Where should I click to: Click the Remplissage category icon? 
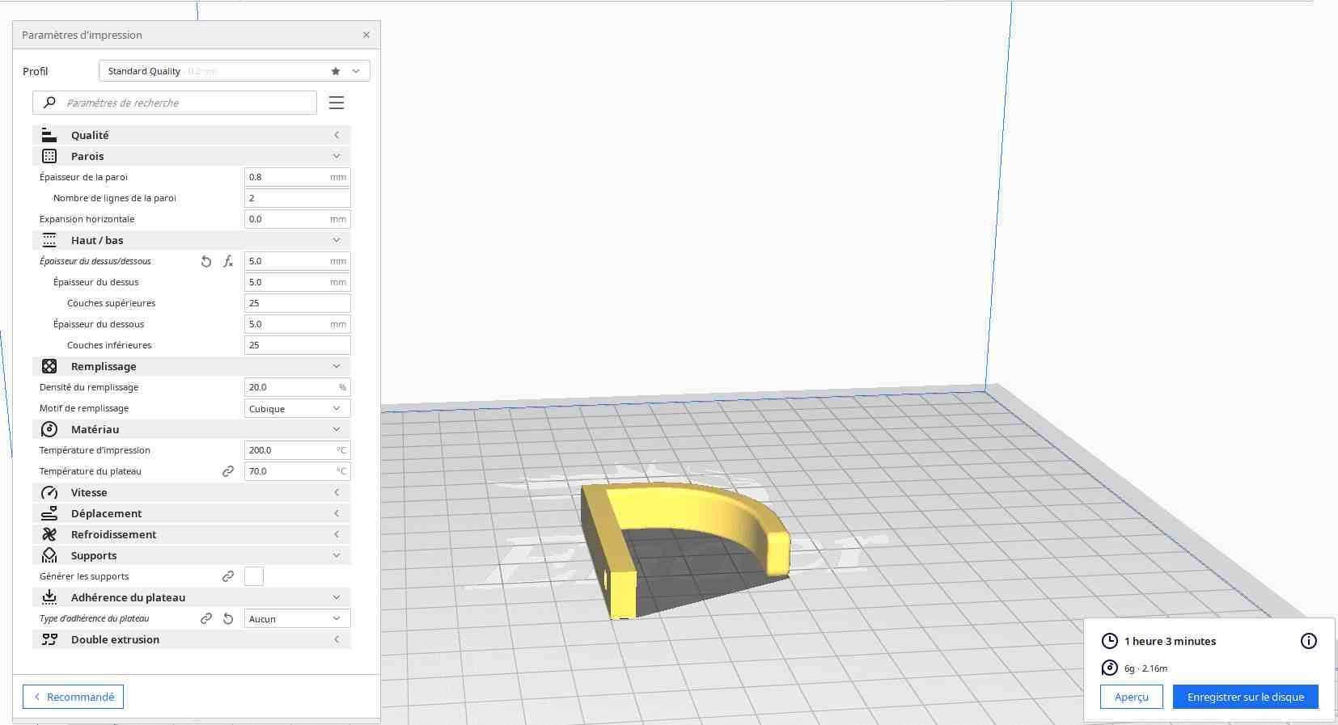coord(49,366)
